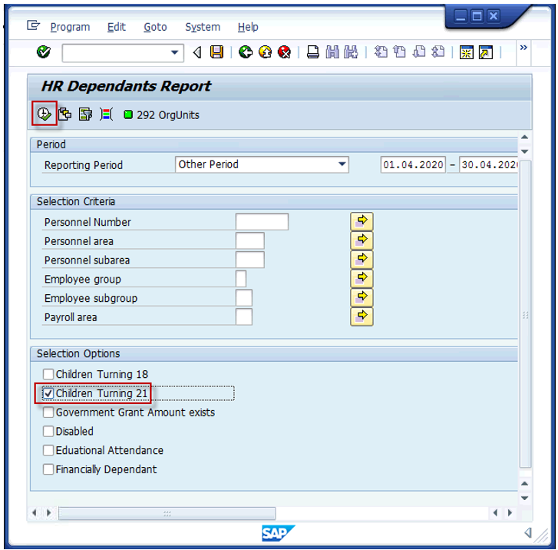Click the vertical scrollbar thumb
This screenshot has width=558, height=550.
[x=525, y=313]
